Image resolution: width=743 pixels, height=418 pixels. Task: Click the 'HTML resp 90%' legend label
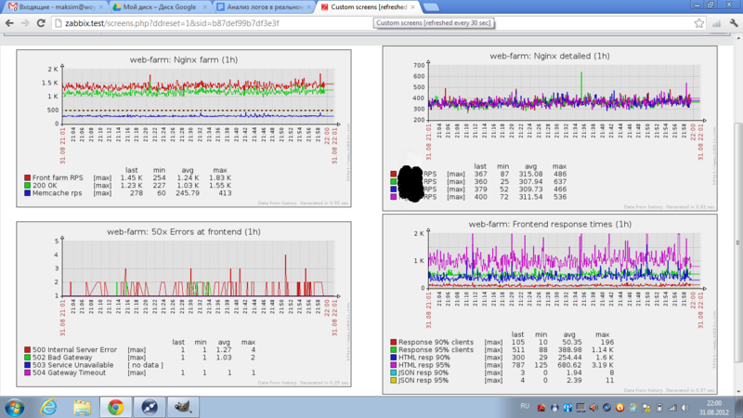pos(424,358)
